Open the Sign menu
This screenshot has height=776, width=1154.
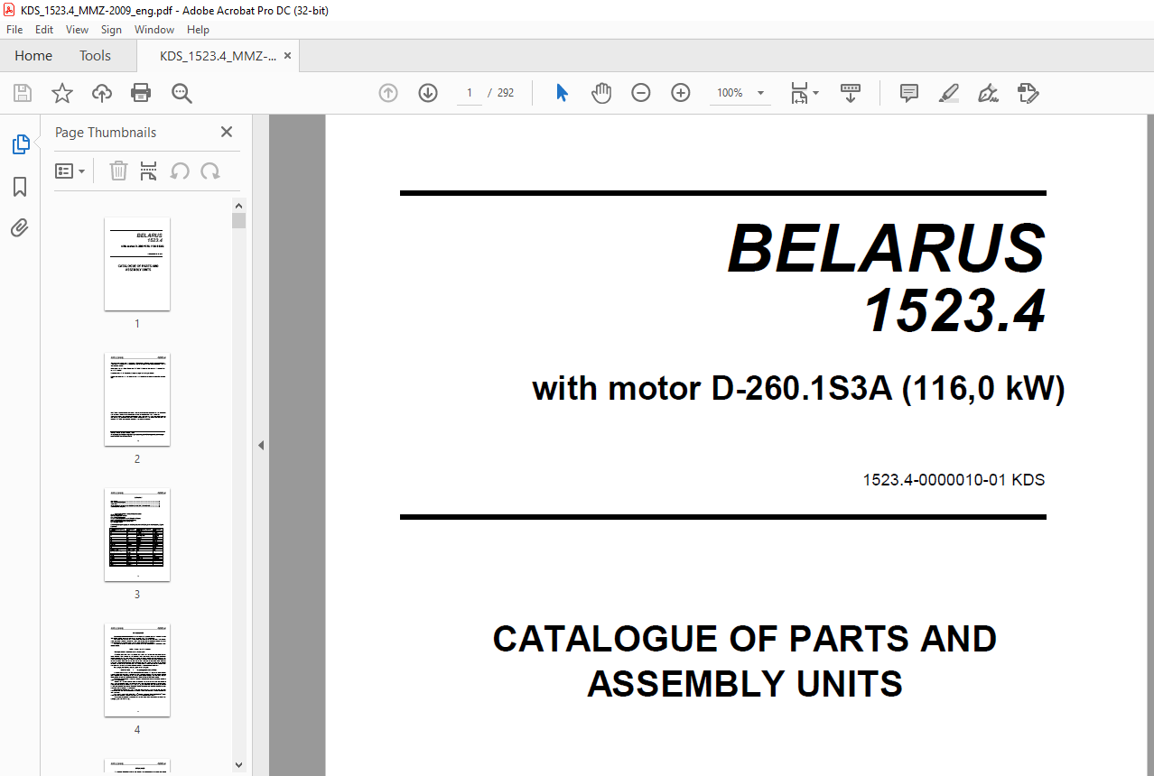(x=111, y=30)
